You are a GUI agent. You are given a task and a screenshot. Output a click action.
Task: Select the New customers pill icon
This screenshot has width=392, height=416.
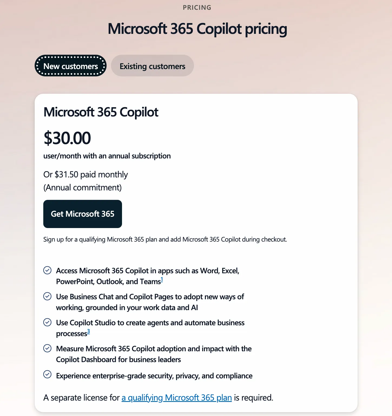point(70,66)
